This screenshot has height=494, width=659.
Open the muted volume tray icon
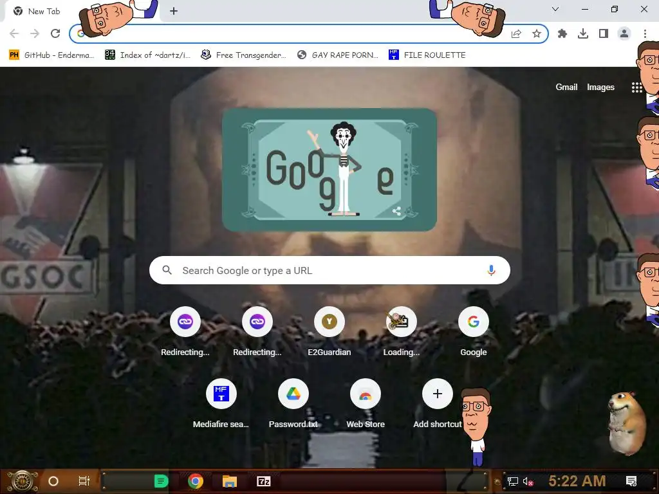(x=528, y=481)
